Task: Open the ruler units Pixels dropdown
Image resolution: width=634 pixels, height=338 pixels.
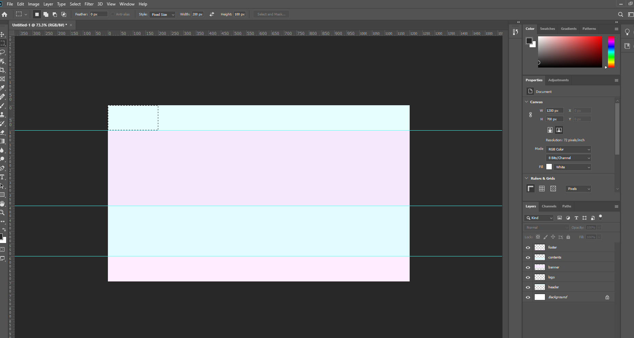Action: 578,189
